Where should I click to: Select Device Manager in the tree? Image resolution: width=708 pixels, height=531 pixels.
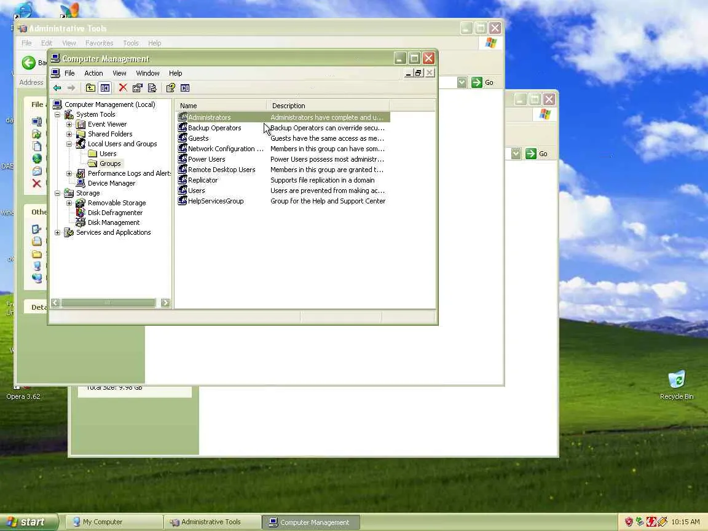coord(111,183)
